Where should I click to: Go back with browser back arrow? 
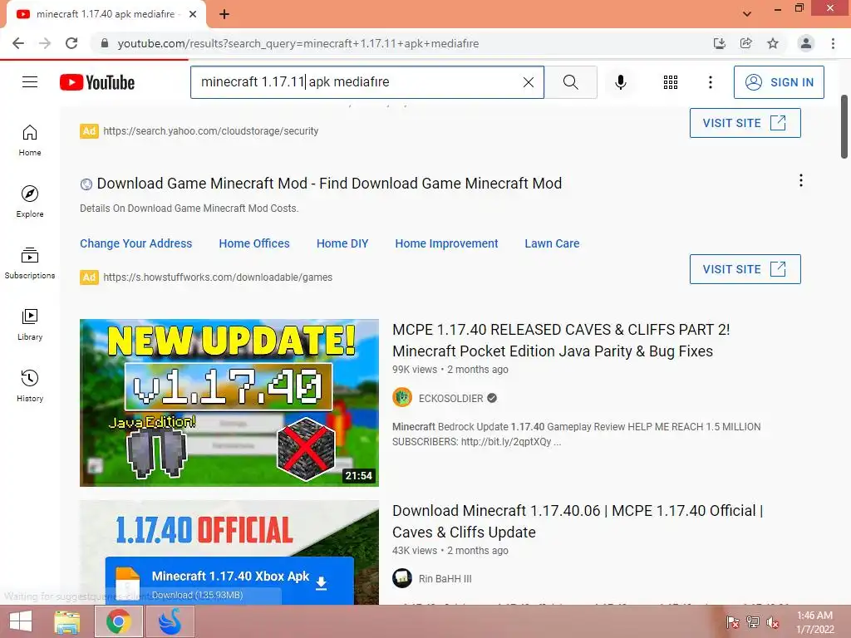tap(18, 43)
